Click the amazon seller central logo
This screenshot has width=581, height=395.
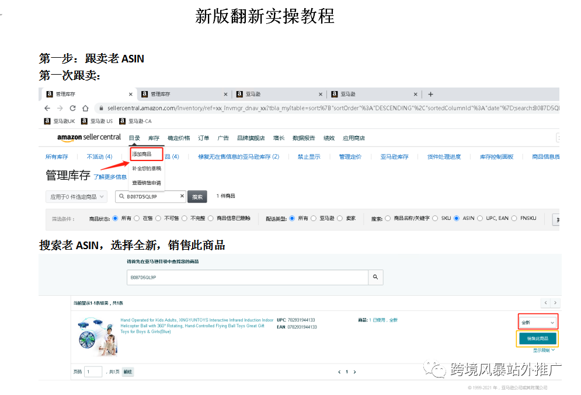pyautogui.click(x=89, y=137)
